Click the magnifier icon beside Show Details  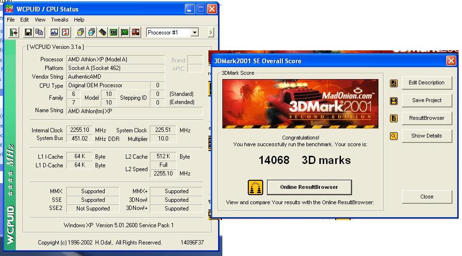(394, 136)
